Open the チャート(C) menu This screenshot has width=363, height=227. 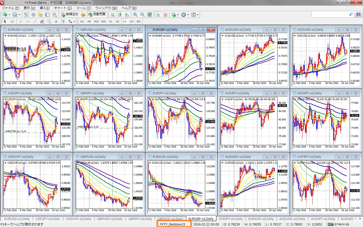click(x=63, y=8)
